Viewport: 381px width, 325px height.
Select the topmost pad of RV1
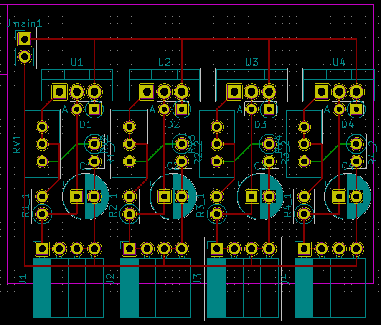click(42, 127)
